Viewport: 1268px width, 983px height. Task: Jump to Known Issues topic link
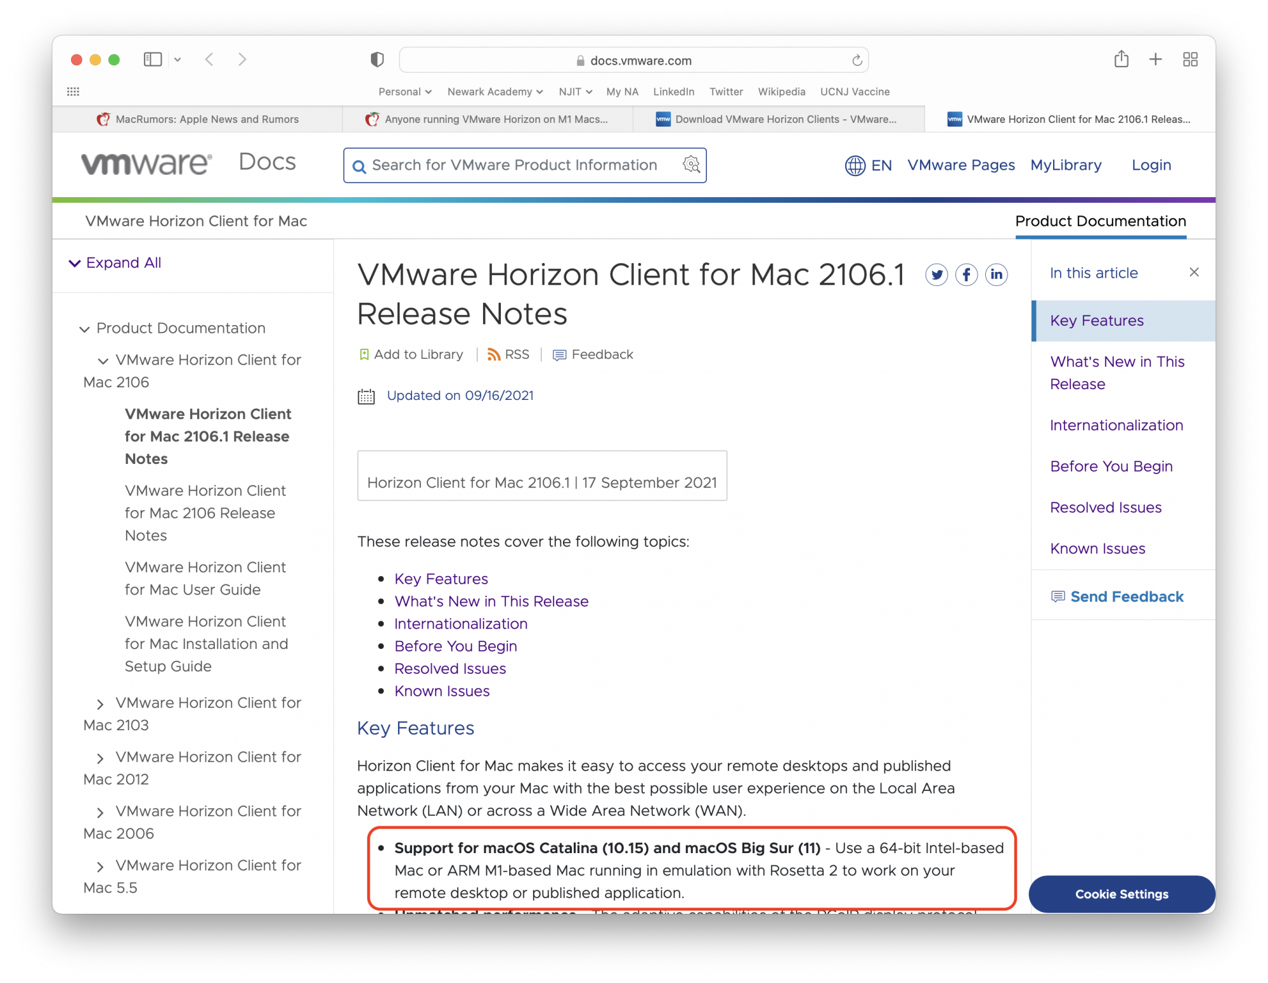tap(442, 691)
